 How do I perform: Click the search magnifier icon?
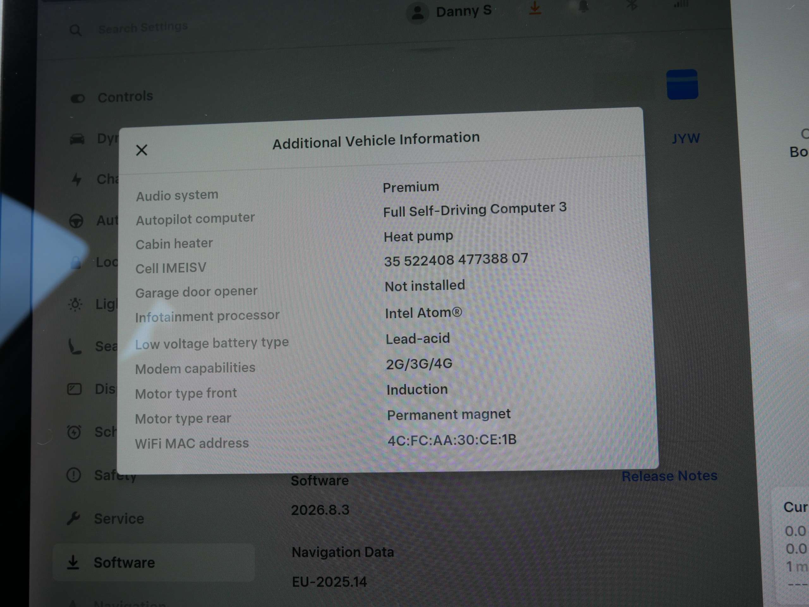pyautogui.click(x=75, y=30)
